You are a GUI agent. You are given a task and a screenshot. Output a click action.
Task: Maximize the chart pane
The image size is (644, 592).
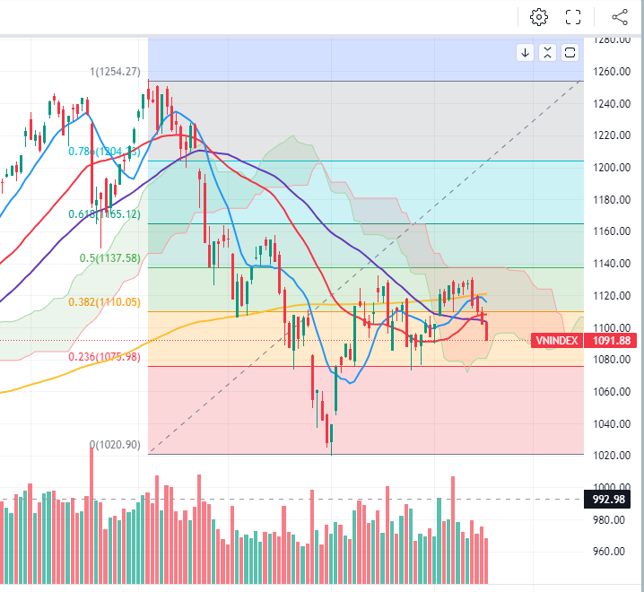[570, 53]
